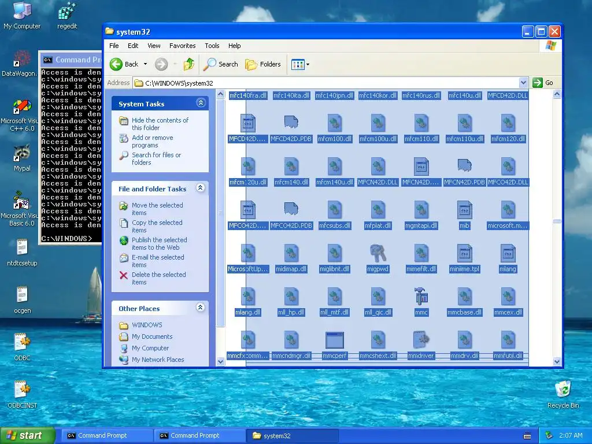
Task: Click the Forward arrow toolbar icon
Action: (161, 64)
